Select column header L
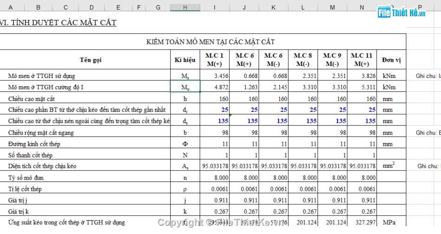This screenshot has height=234, width=441. [x=303, y=7]
